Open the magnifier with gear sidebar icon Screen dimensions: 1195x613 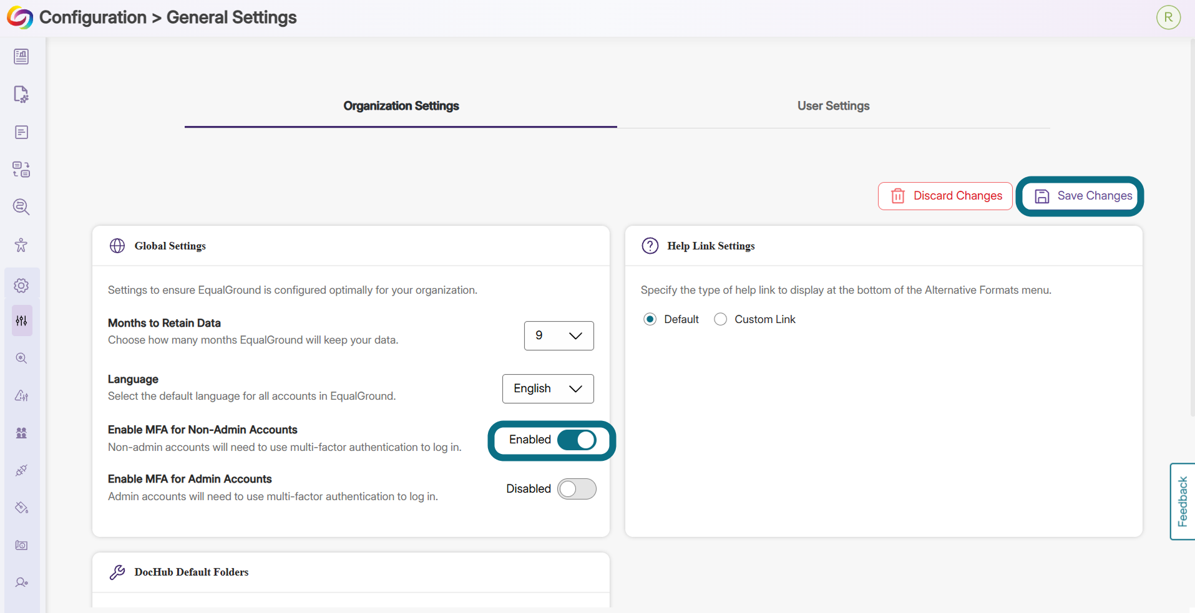(x=21, y=358)
